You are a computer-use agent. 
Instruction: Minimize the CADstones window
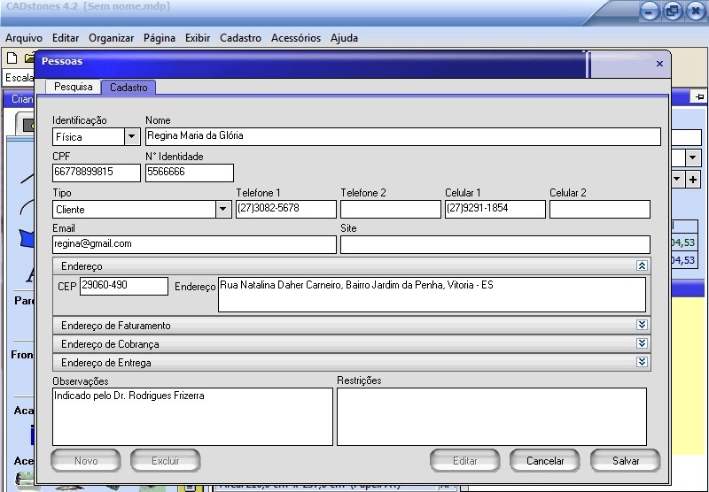pyautogui.click(x=650, y=12)
